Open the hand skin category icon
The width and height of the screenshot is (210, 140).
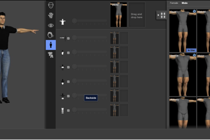pos(51,15)
